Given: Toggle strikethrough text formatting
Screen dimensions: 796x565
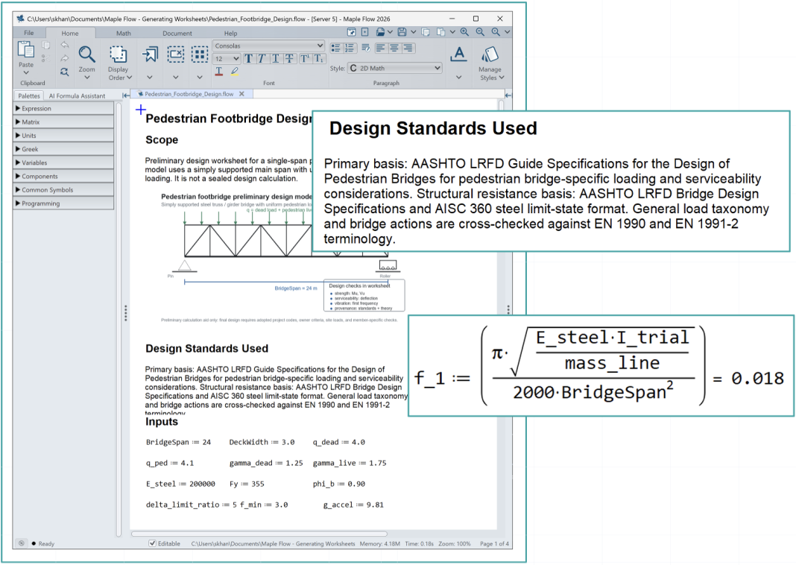Looking at the screenshot, I should click(x=289, y=59).
